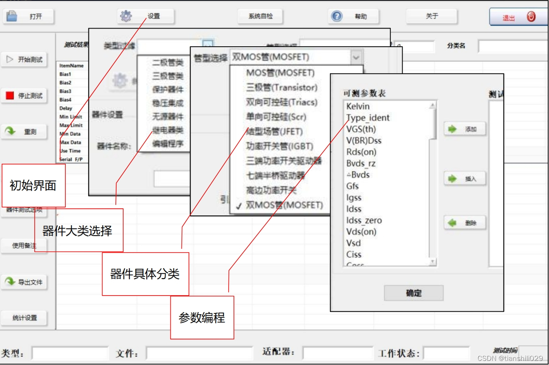549x365 pixels.
Task: Select 保护器件 in the type list
Action: pos(168,90)
